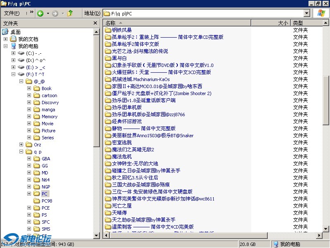
Task: Click the Forward navigation arrow
Action: tap(55, 14)
